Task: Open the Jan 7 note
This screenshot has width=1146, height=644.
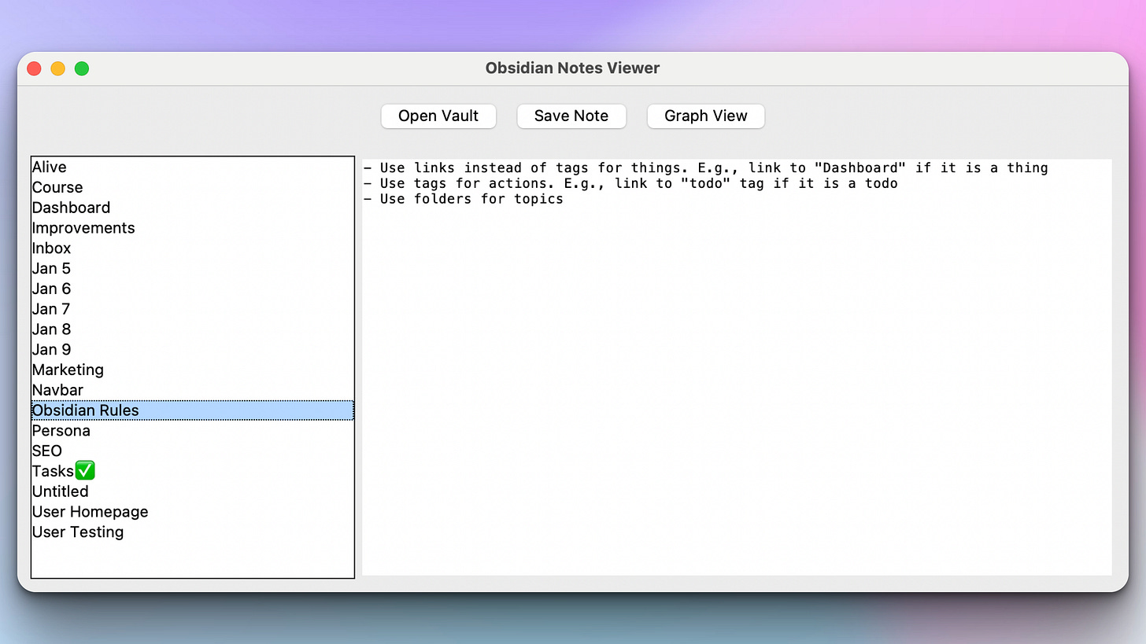Action: [193, 309]
